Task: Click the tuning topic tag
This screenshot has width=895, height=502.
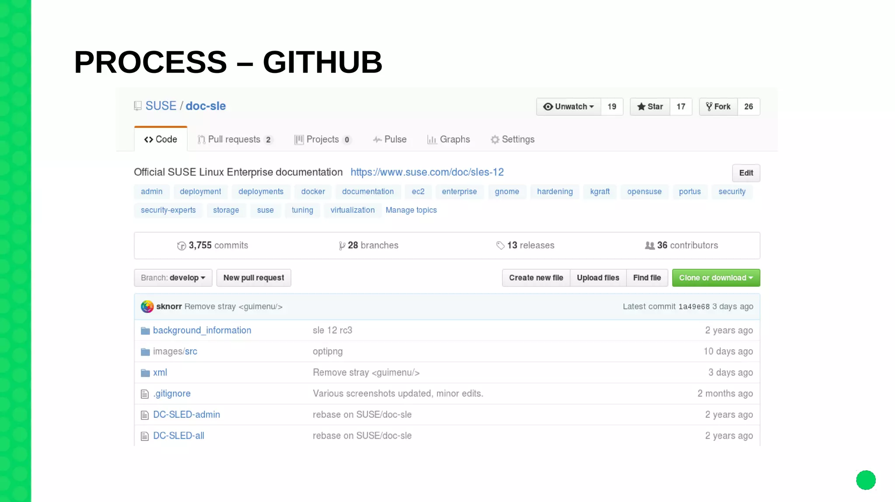Action: pyautogui.click(x=302, y=210)
